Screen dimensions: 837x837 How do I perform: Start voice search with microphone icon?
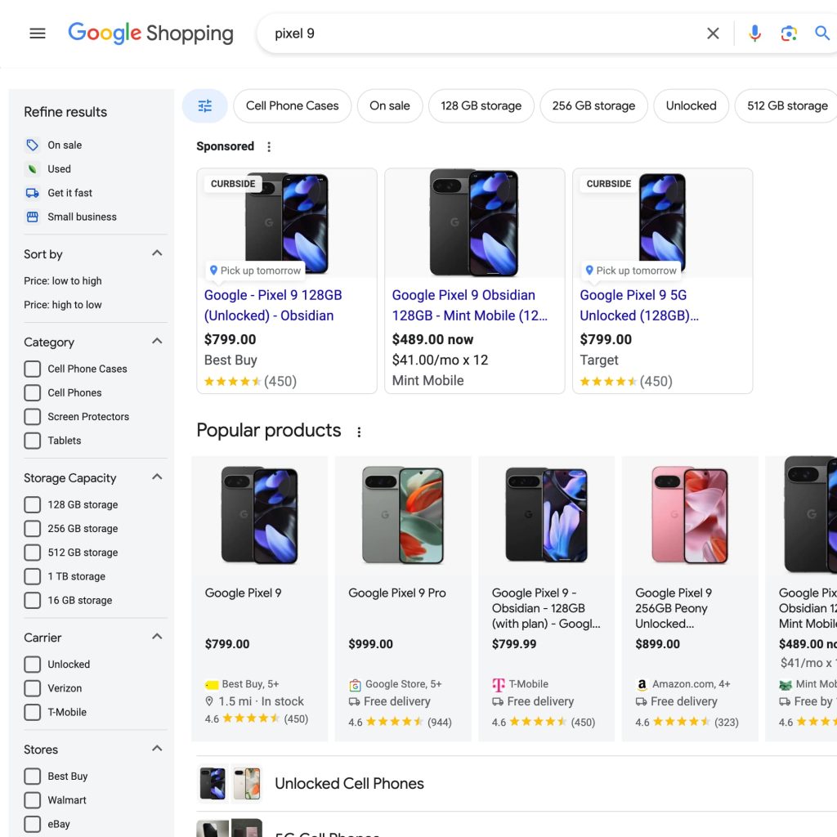(x=754, y=34)
